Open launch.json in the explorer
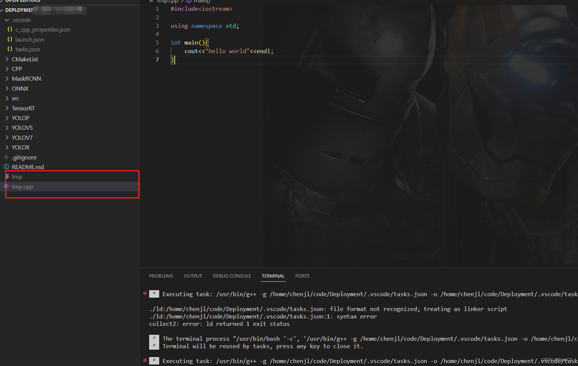 (x=30, y=39)
